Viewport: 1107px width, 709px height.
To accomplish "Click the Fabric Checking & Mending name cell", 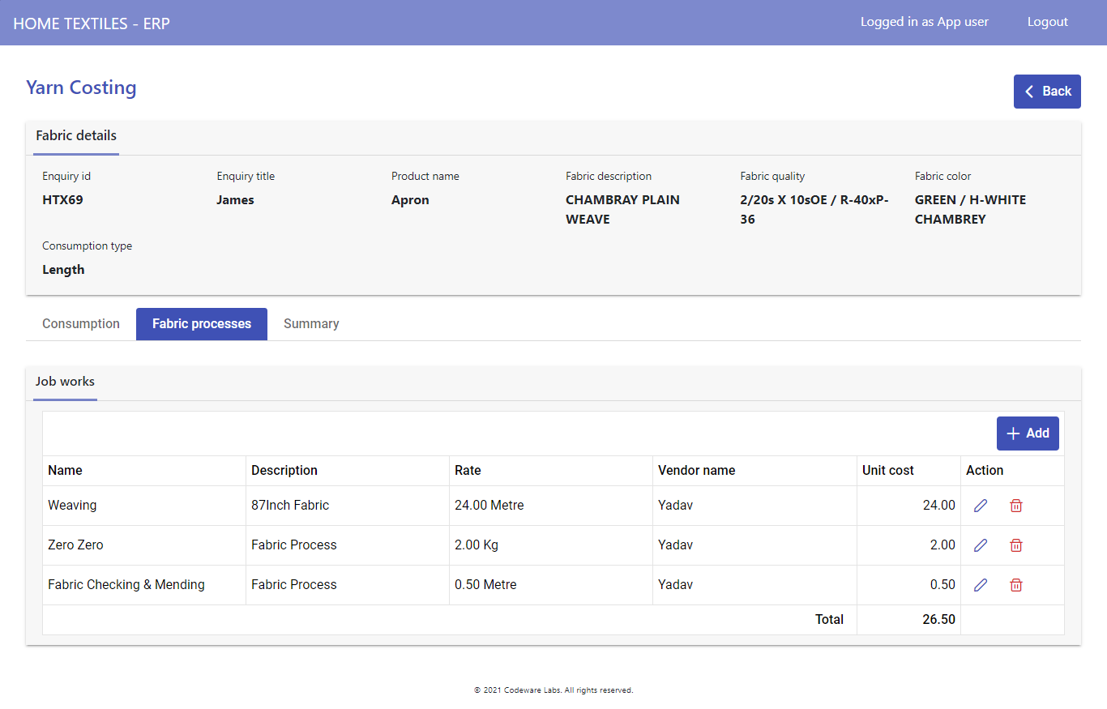I will point(144,585).
